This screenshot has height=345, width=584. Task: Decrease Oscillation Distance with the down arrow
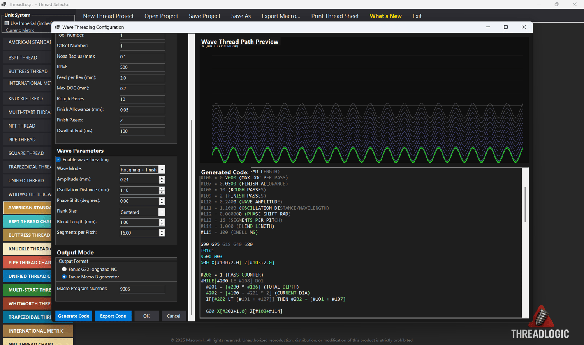[162, 192]
